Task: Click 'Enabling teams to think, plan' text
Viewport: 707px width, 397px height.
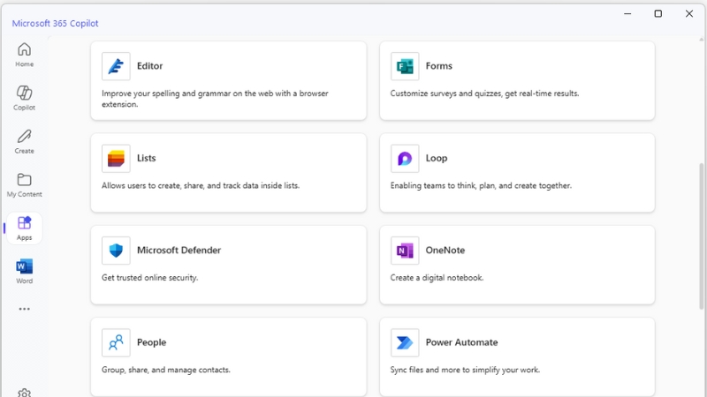Action: pyautogui.click(x=481, y=185)
